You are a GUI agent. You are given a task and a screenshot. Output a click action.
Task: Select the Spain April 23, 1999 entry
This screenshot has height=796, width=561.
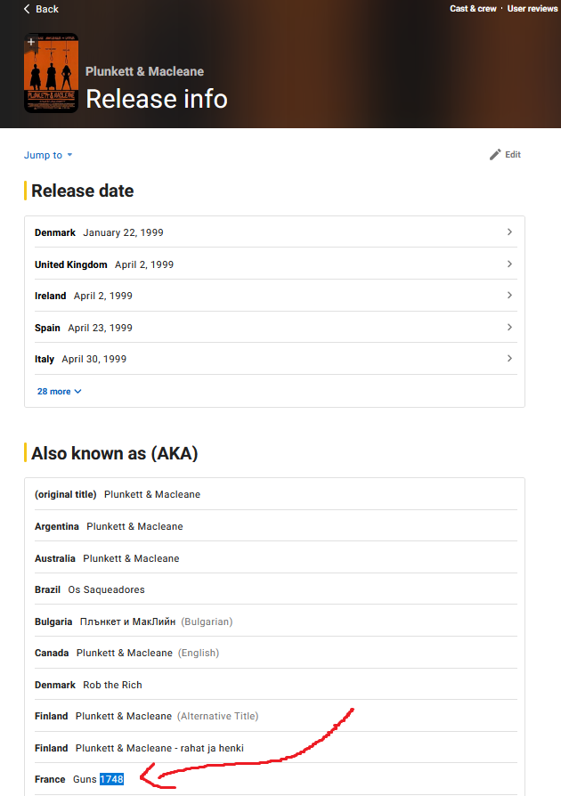[x=84, y=328]
